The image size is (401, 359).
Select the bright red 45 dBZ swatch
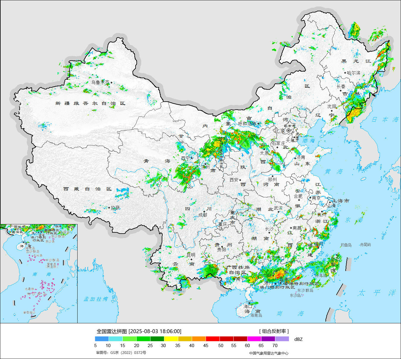tap(213, 339)
